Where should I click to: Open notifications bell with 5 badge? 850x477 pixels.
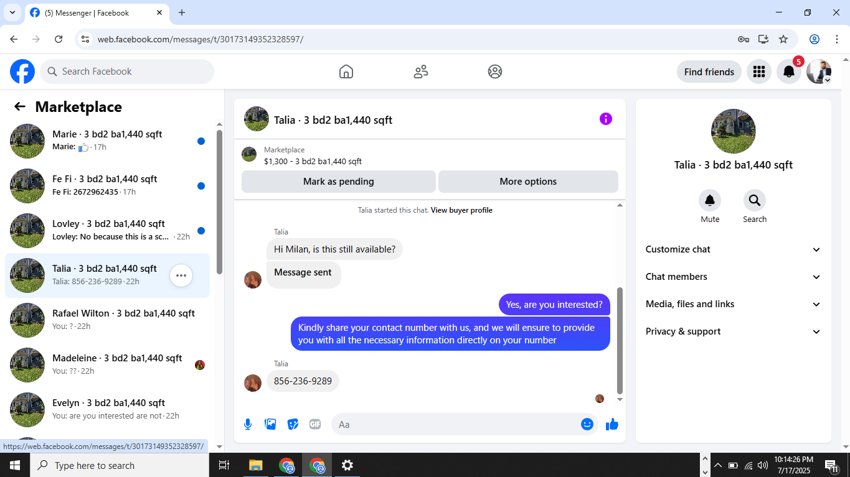point(789,72)
